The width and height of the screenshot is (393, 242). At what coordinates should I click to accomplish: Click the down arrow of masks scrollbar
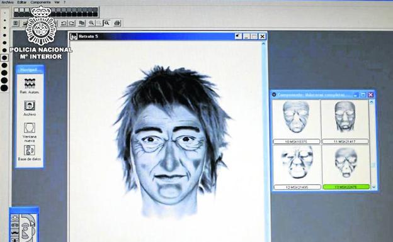[373, 187]
